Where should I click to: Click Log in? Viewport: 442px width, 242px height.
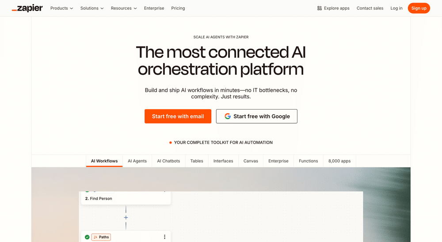[396, 8]
